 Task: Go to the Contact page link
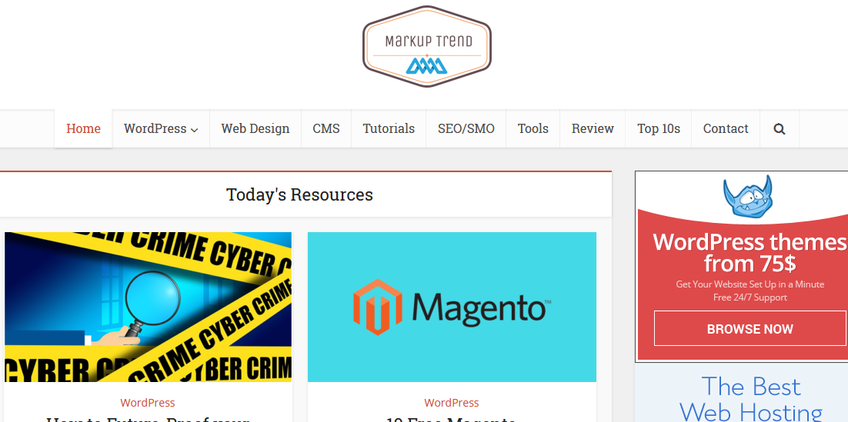point(726,128)
